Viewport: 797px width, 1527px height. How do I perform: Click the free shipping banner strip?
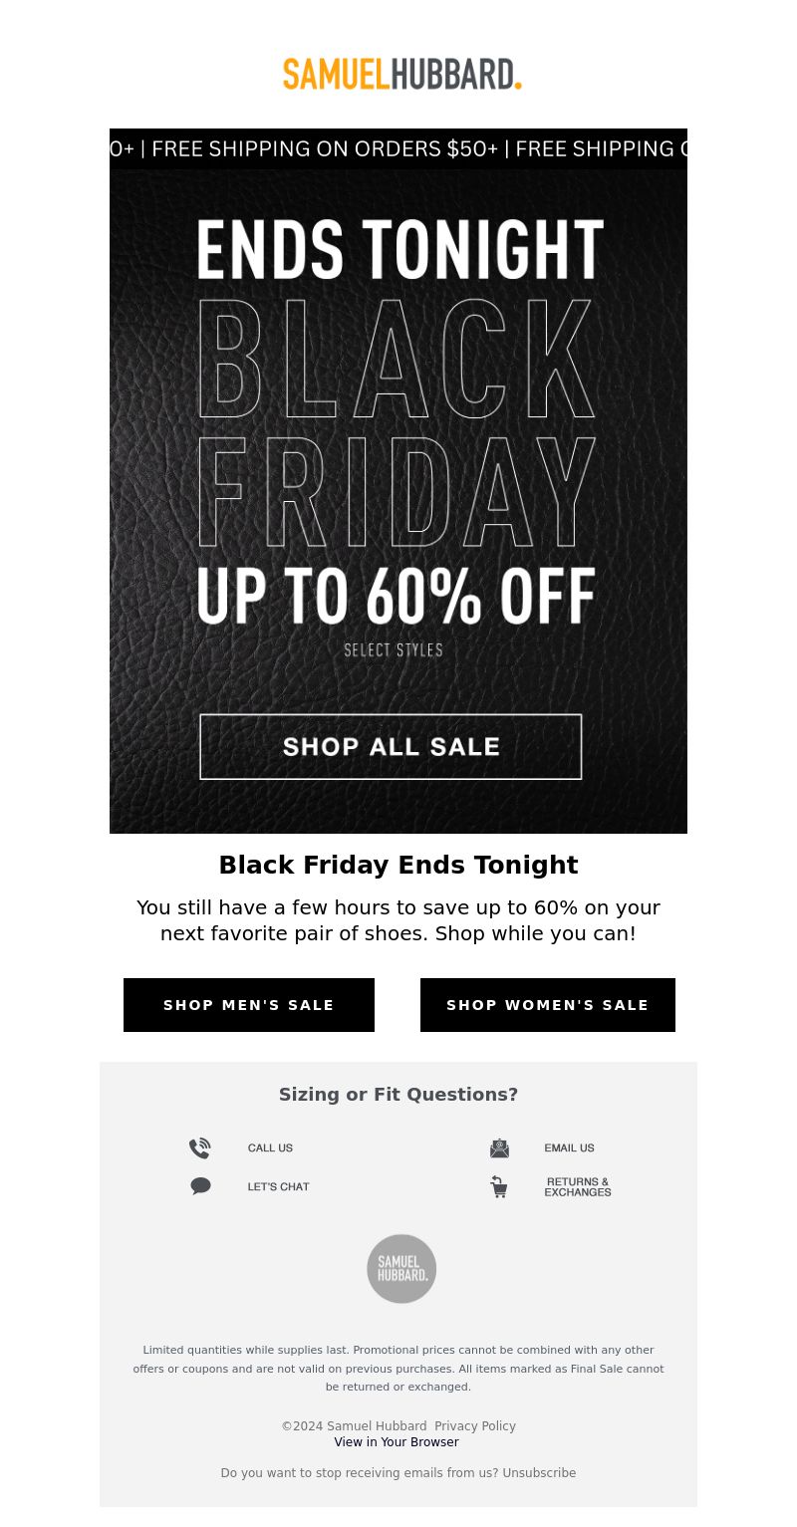[398, 148]
